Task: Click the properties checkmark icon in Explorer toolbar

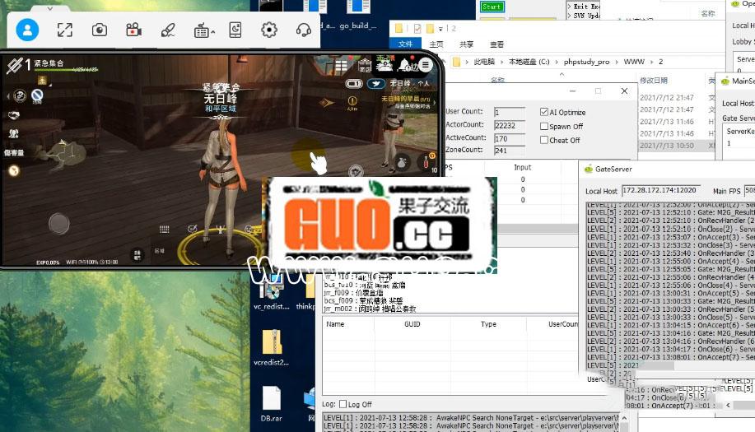Action: pos(417,28)
